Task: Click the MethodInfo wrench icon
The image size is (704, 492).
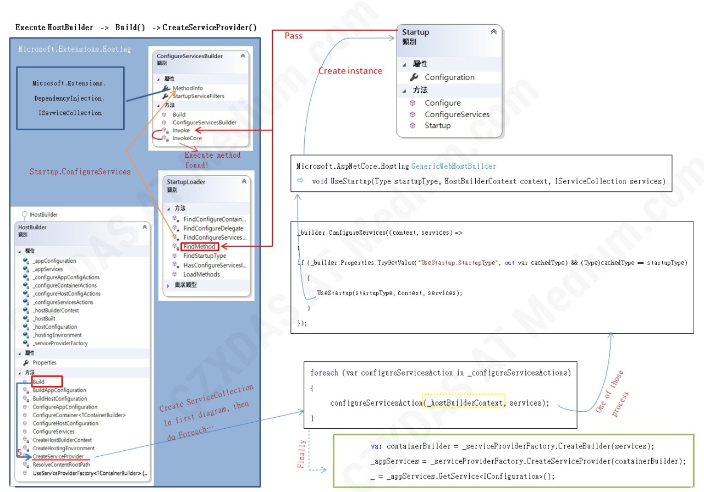Action: pos(166,88)
